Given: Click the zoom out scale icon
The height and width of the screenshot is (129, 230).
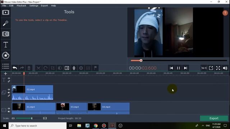Looking at the screenshot, I should point(13,118).
